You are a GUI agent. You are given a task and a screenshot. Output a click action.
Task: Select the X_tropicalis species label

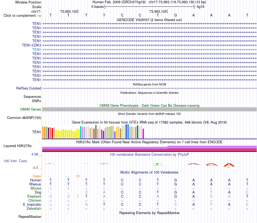click(32, 205)
